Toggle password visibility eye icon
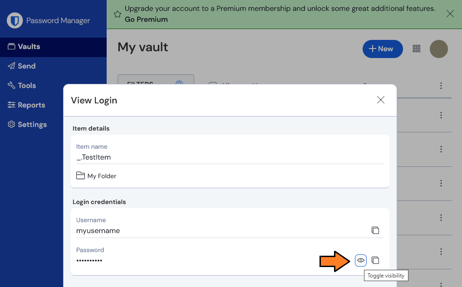The image size is (462, 287). (x=360, y=260)
